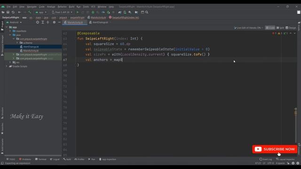The image size is (301, 169).
Task: Switch to the MainActivity.kt editor tab
Action: [75, 23]
